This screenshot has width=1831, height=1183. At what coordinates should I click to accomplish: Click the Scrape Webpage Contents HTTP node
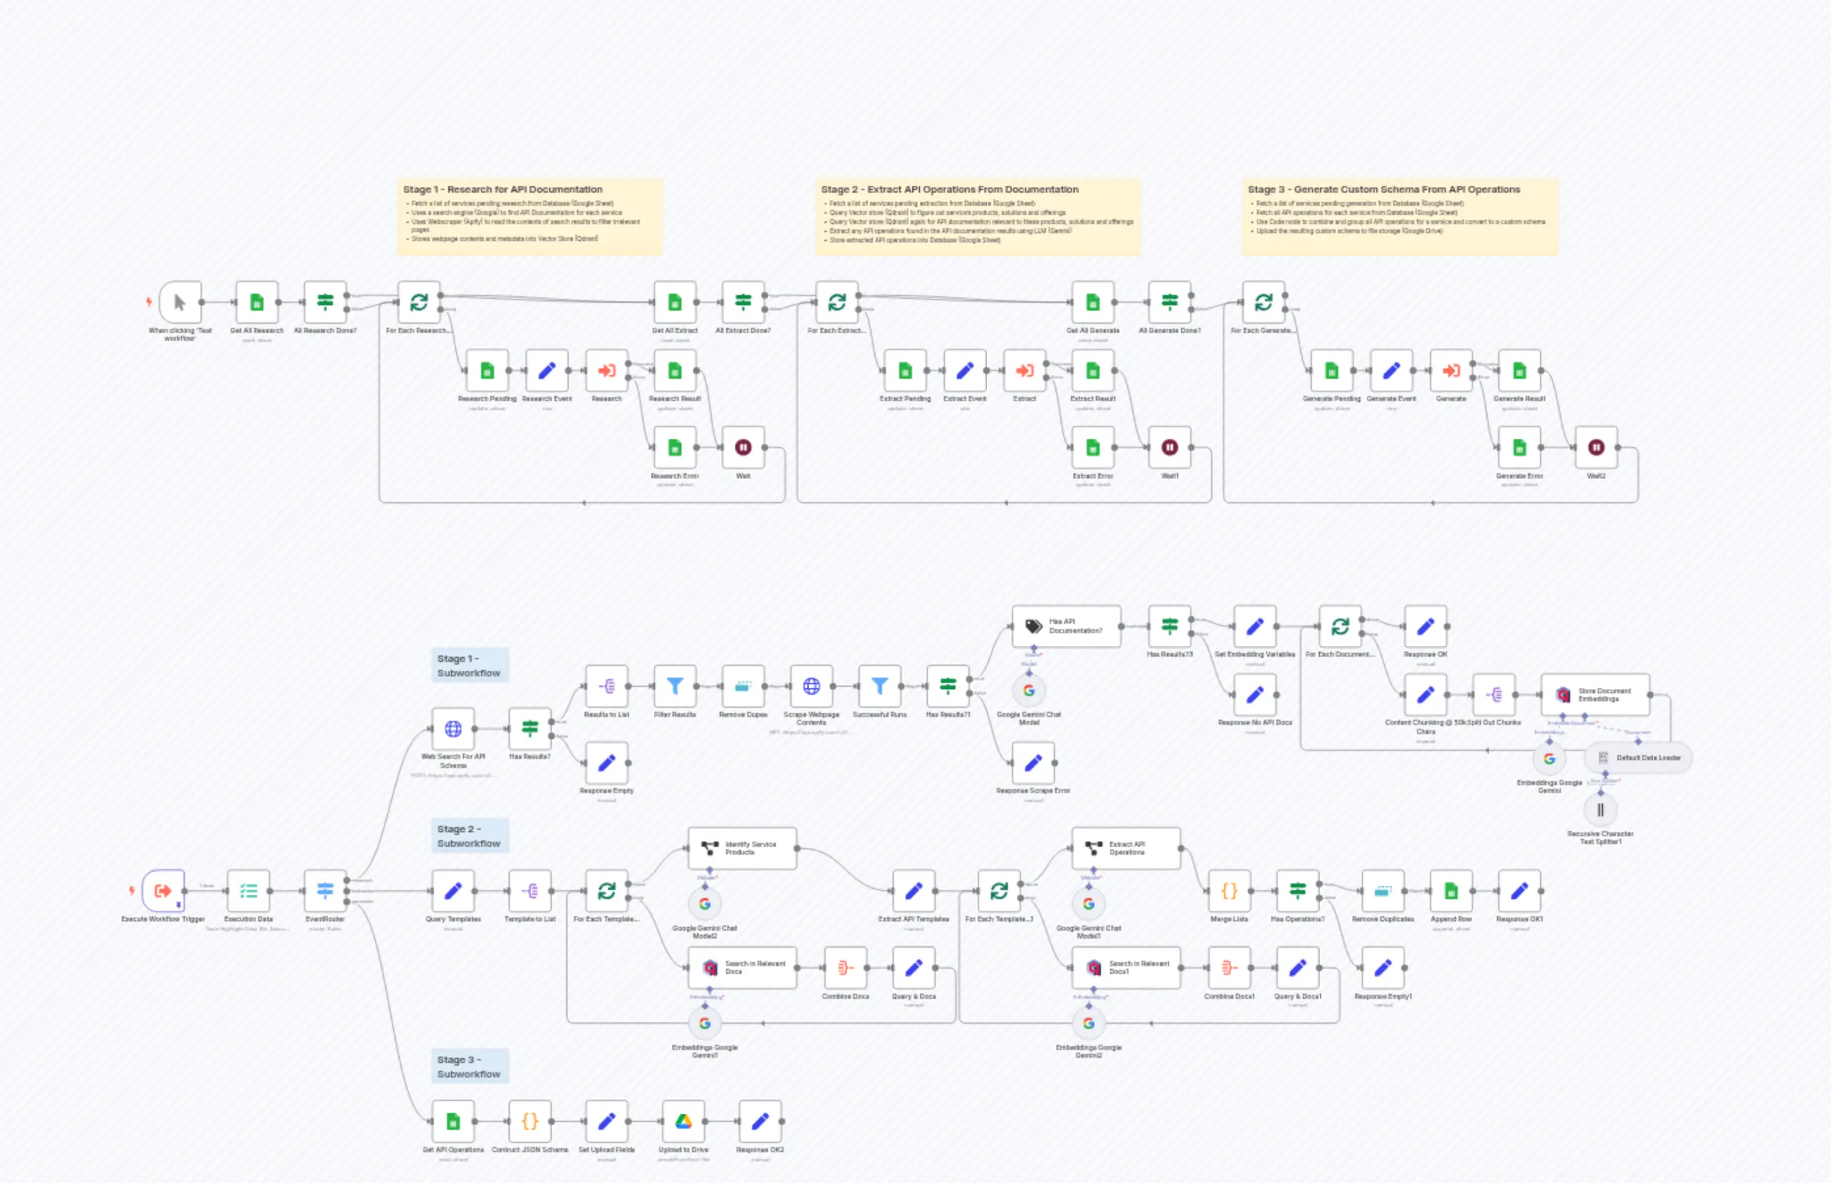811,686
